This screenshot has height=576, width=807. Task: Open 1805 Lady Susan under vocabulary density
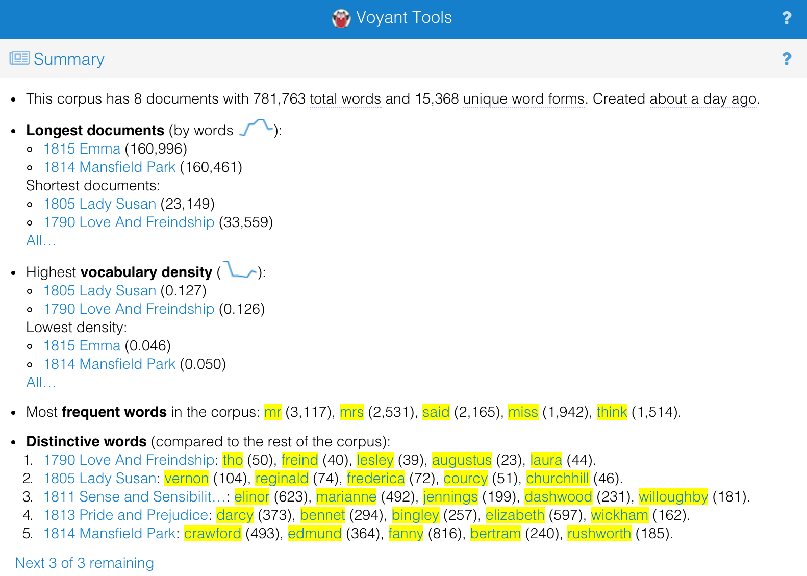pyautogui.click(x=99, y=291)
